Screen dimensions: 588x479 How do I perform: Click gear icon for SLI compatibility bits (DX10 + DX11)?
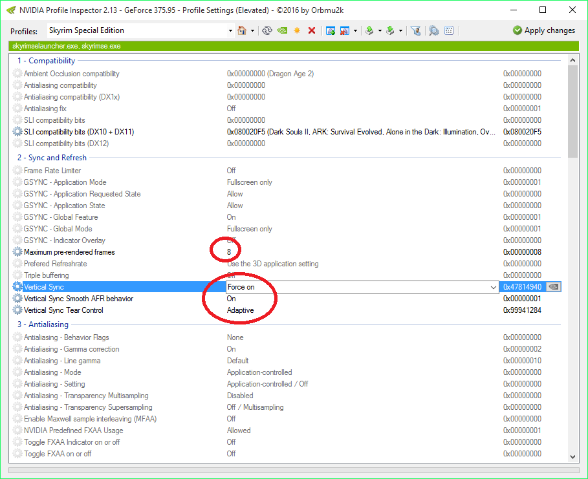[x=17, y=132]
